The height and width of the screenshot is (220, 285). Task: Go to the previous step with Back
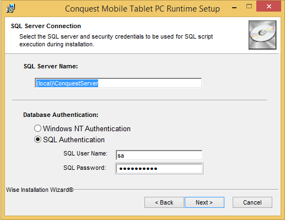click(x=164, y=202)
